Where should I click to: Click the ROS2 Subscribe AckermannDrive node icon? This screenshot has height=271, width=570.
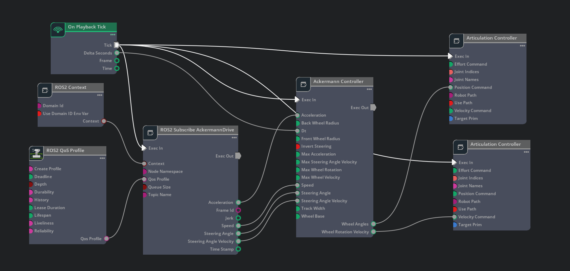[150, 133]
